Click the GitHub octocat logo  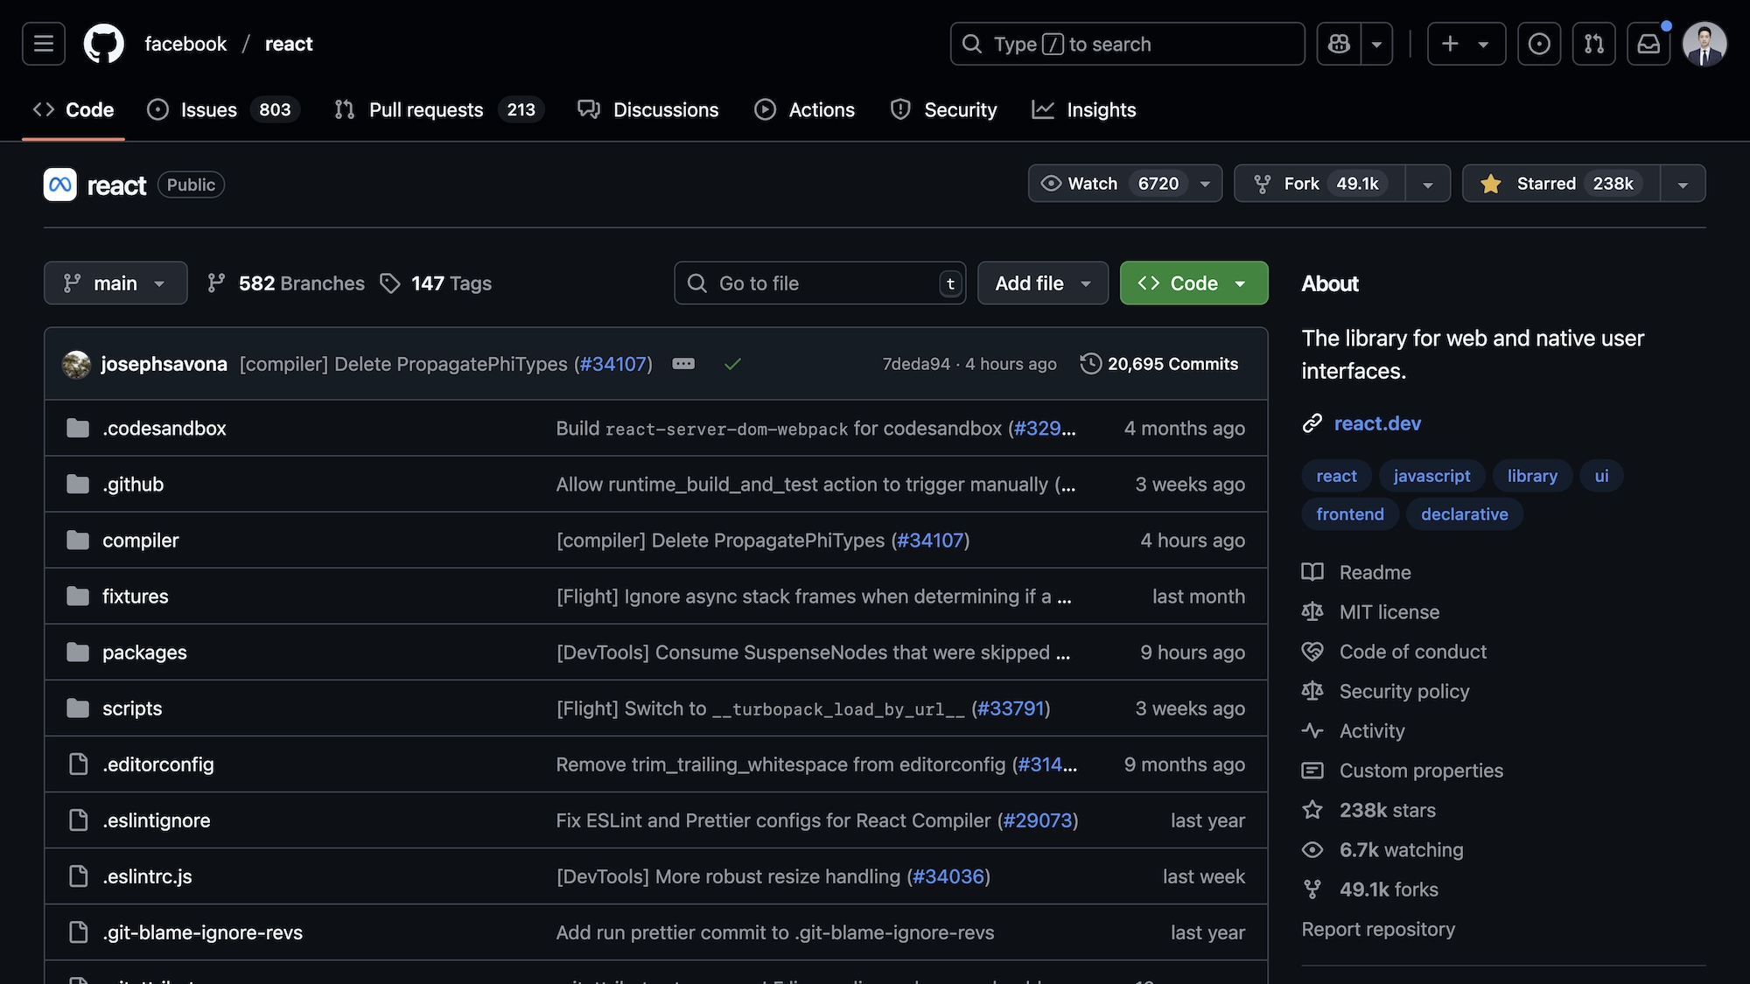[x=103, y=44]
